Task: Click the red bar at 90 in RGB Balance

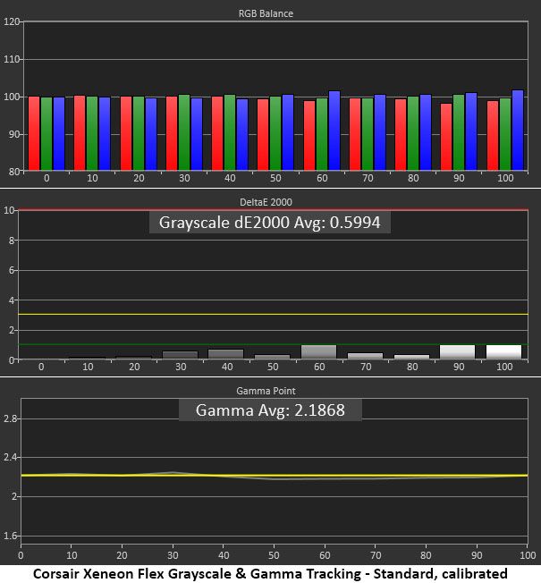Action: coord(446,137)
